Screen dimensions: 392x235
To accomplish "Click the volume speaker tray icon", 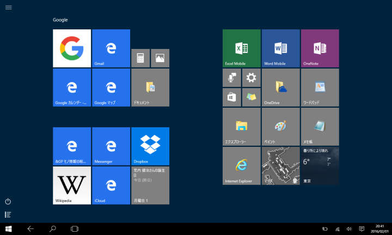I will click(x=349, y=229).
